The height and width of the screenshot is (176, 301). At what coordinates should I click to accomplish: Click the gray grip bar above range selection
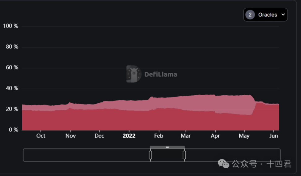(x=167, y=147)
